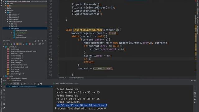The width and height of the screenshot is (199, 112).
Task: Collapse the codechallenge package
Action: (x=8, y=21)
